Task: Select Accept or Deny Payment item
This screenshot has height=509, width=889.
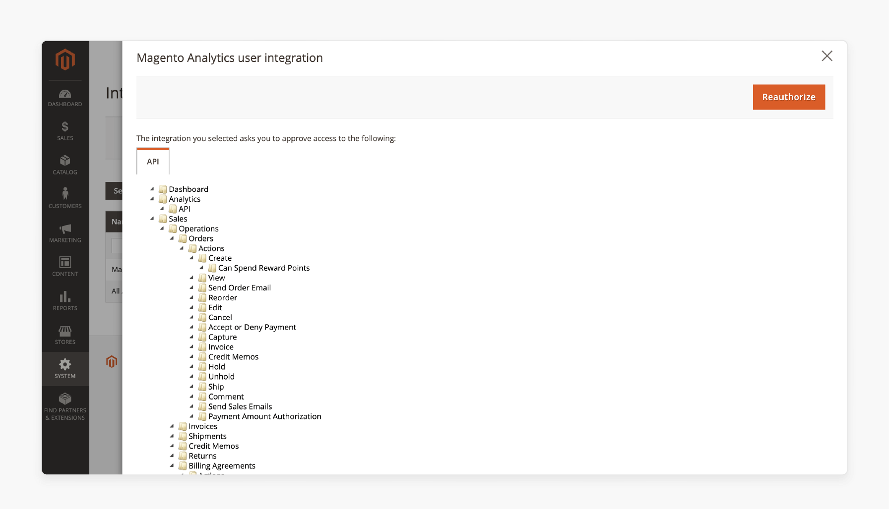Action: [252, 327]
